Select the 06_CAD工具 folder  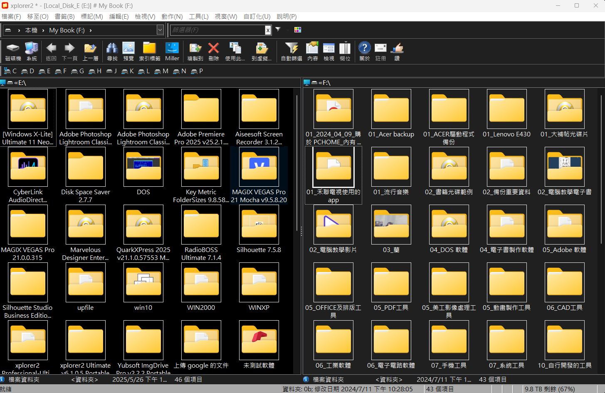click(565, 287)
